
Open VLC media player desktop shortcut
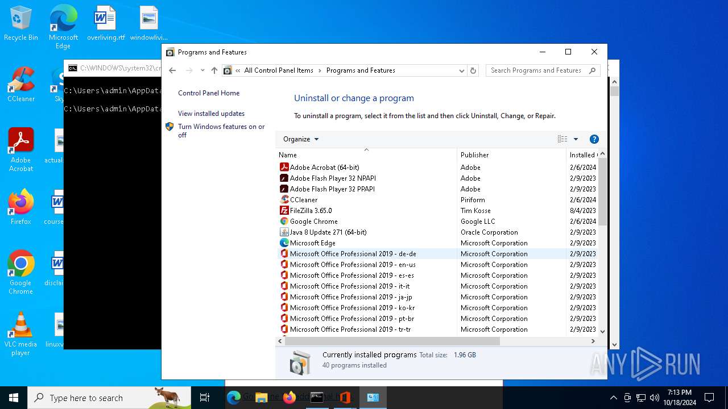(x=21, y=334)
